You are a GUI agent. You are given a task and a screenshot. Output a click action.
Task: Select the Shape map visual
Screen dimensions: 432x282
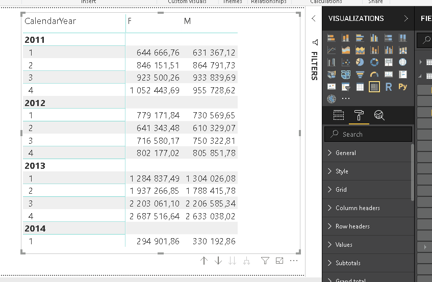coord(345,74)
